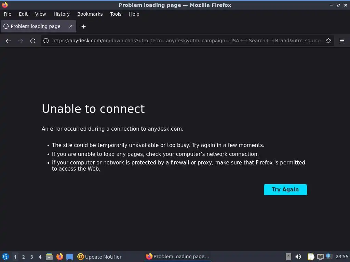Viewport: 350px width, 262px height.
Task: Launch the file manager from the panel
Action: (49, 257)
